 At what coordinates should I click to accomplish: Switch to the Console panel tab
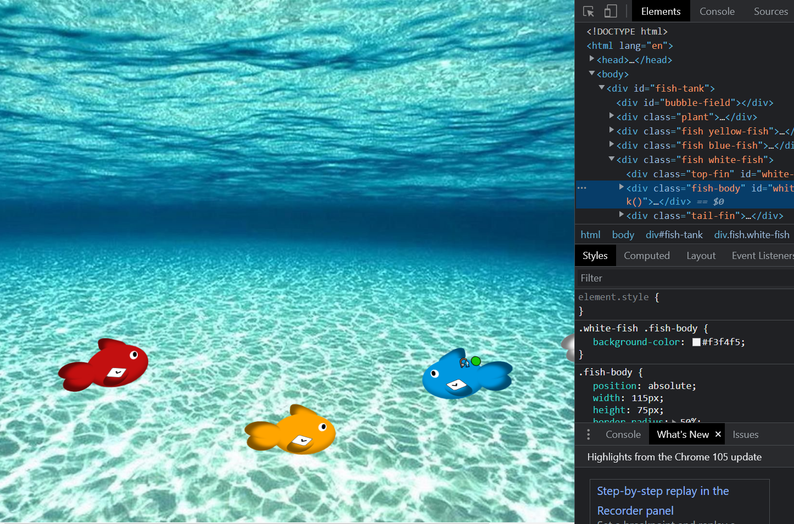point(717,12)
